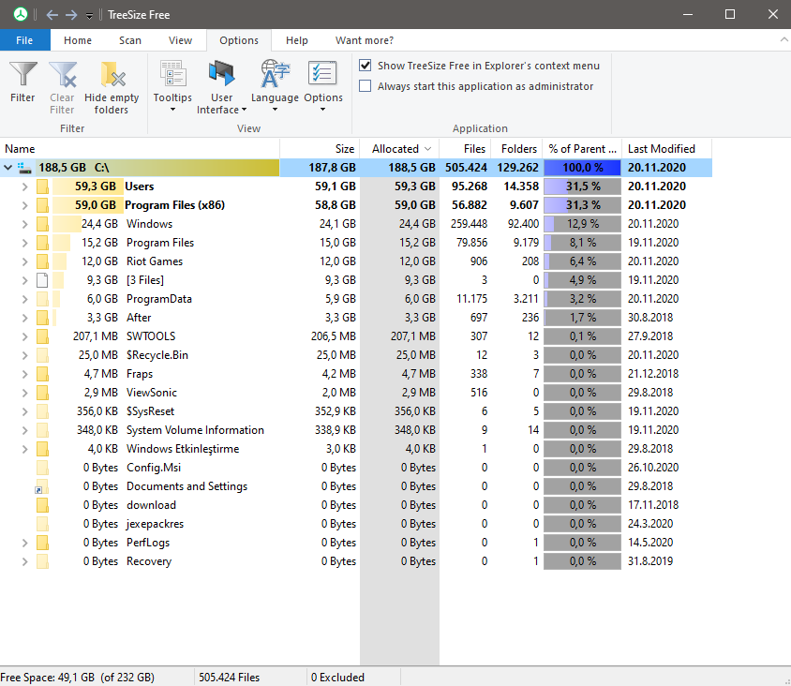
Task: Click the 100,0 % bar of C:\
Action: (582, 168)
